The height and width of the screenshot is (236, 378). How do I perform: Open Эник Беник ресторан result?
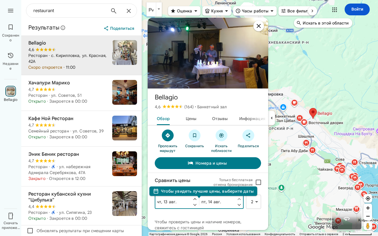(x=82, y=166)
